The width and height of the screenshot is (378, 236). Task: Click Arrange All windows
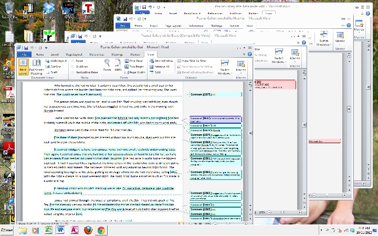point(159,67)
